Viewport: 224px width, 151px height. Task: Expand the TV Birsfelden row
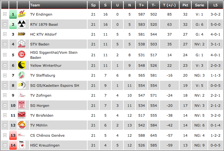[5, 115]
